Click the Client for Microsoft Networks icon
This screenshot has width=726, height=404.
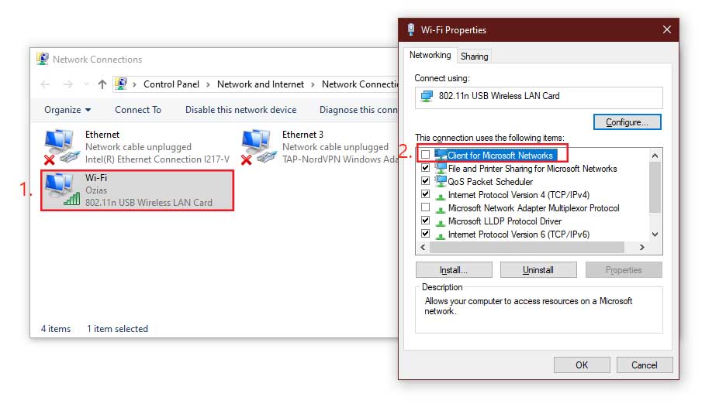point(441,155)
